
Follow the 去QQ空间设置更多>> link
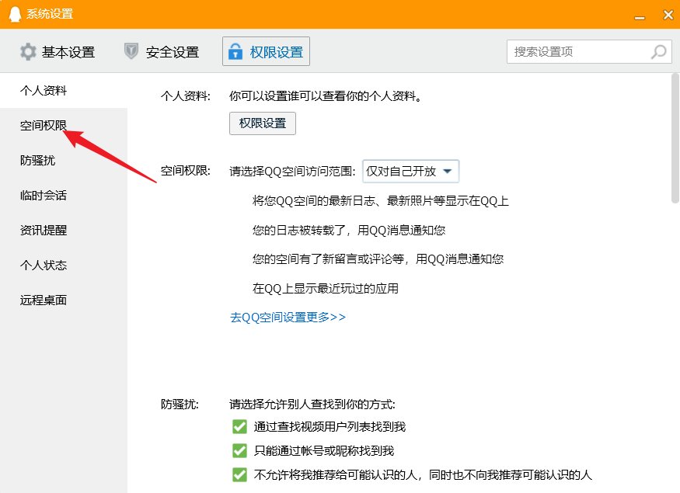[288, 318]
